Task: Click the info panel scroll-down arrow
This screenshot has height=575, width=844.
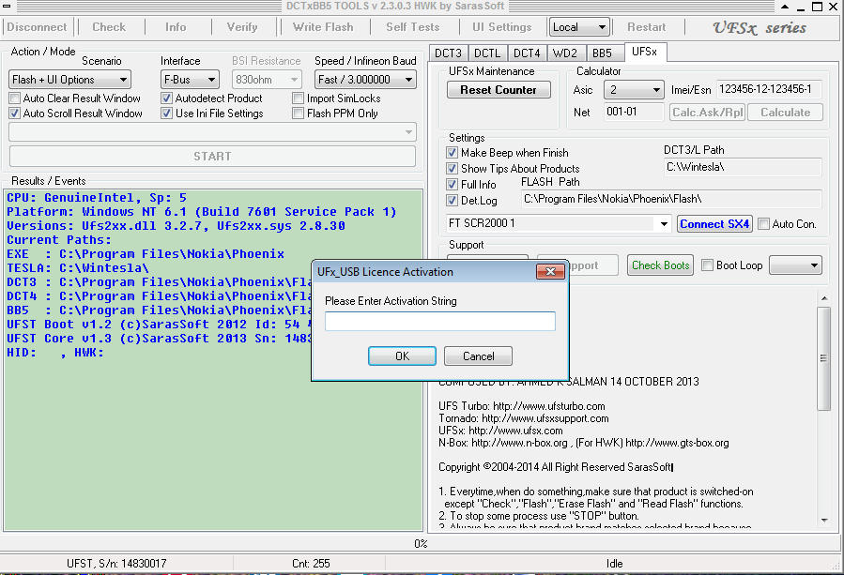Action: pyautogui.click(x=824, y=521)
